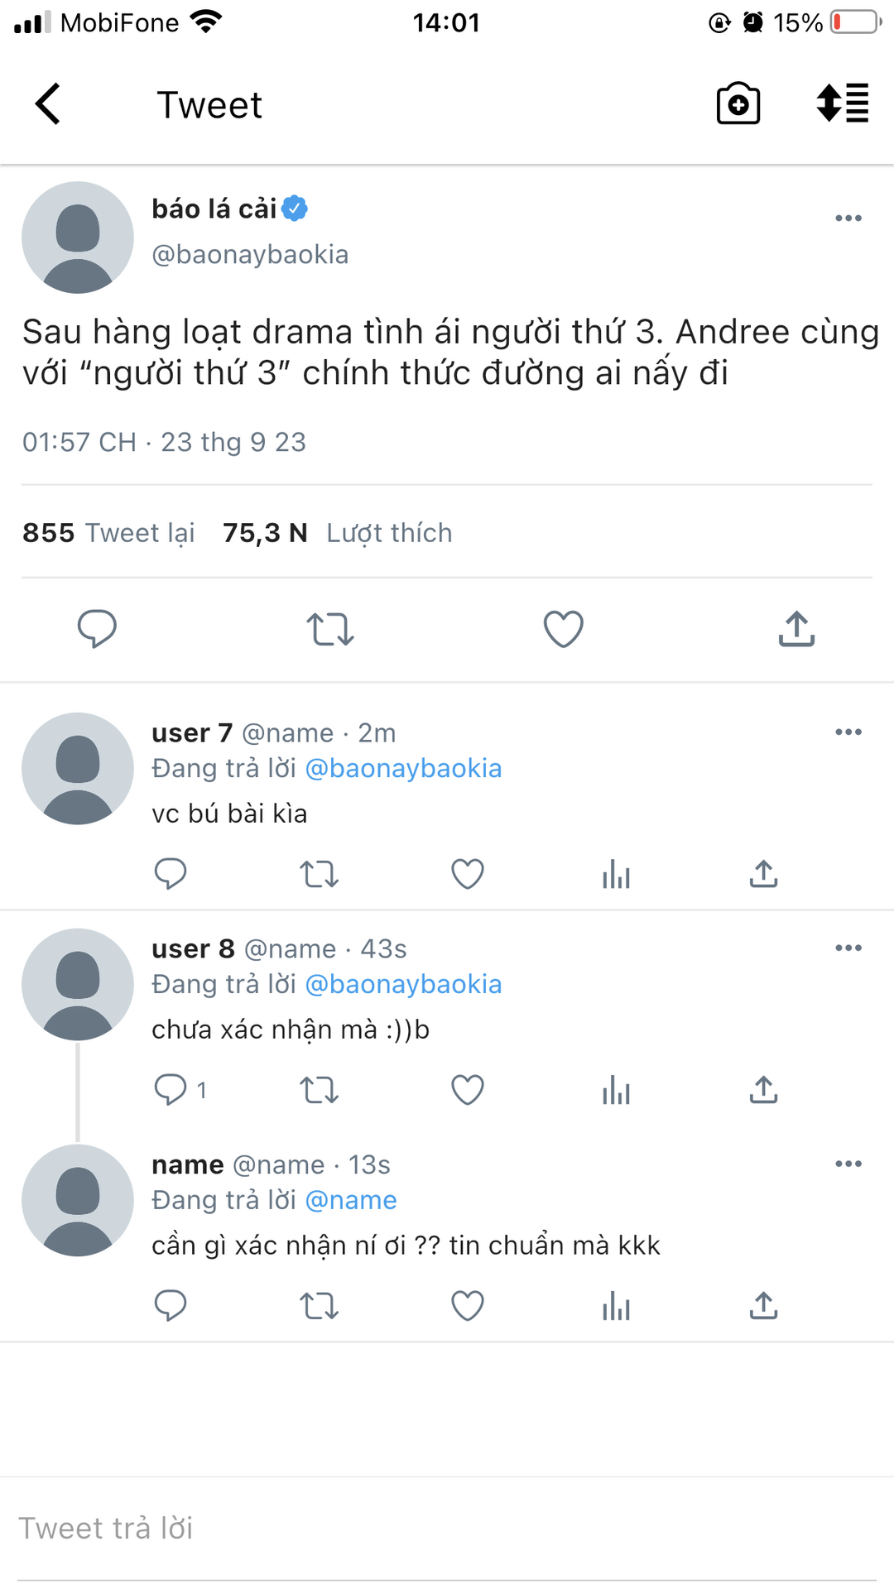Open more options on user 7's reply

(x=848, y=732)
